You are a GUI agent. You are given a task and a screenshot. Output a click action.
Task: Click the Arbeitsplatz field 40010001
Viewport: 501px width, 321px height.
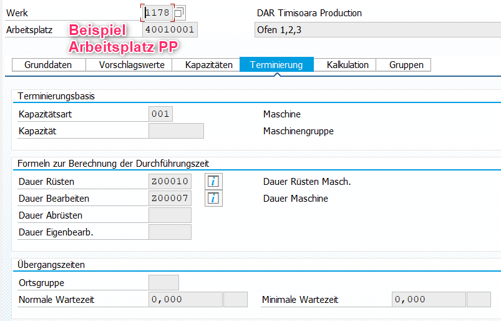pyautogui.click(x=170, y=29)
